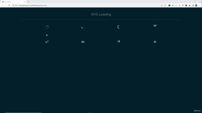Close the Svg Loading tab
202x113 pixels.
24,2
